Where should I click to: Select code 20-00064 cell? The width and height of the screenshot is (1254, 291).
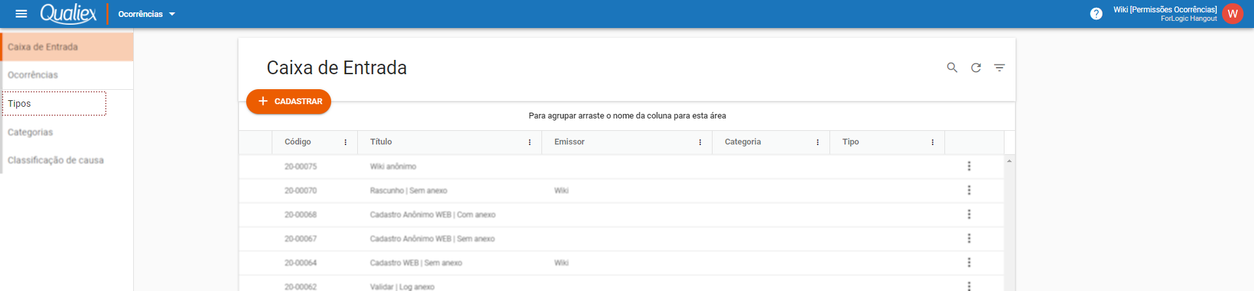(300, 263)
